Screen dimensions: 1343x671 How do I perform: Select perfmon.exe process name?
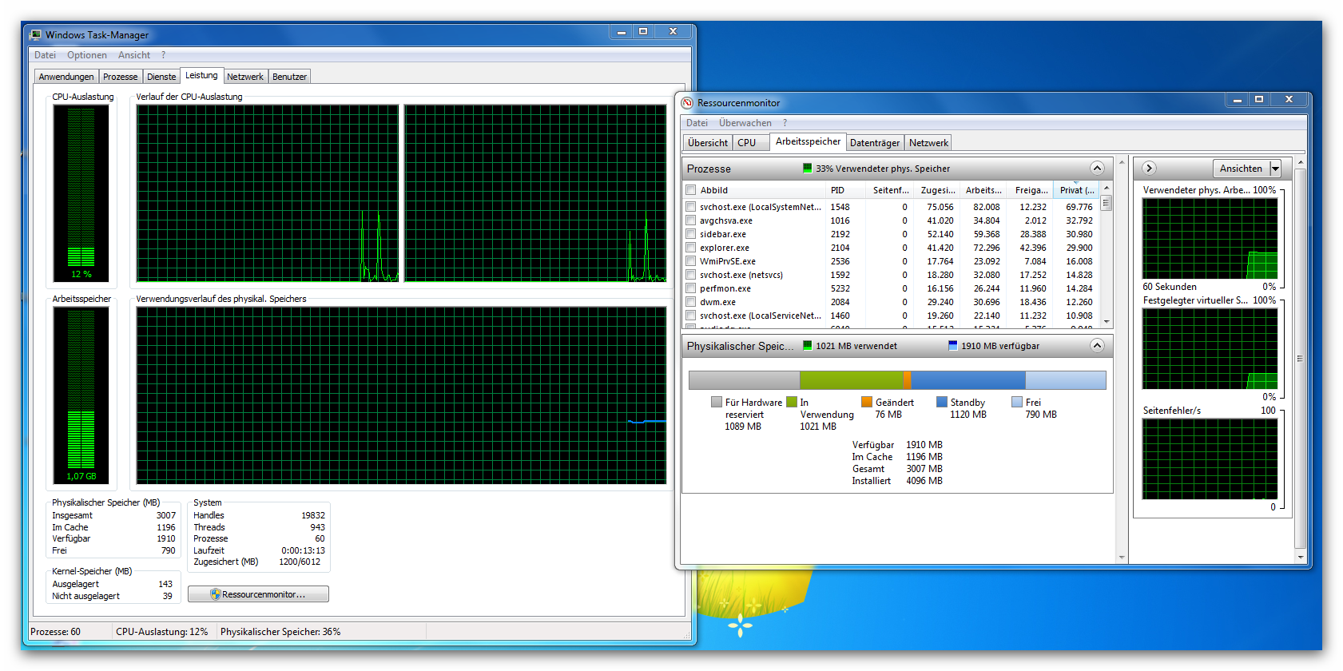pos(725,288)
